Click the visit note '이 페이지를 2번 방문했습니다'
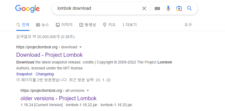This screenshot has height=111, width=225. tap(42, 80)
